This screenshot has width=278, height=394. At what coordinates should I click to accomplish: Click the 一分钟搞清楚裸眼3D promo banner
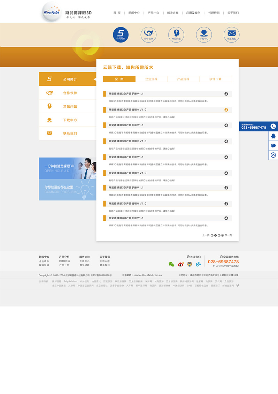tap(68, 168)
